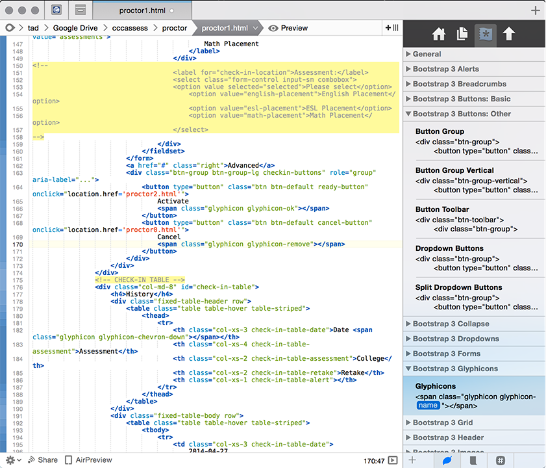Collapse the Bootstrap 3 Buttons: Other group
Screen dimensions: 546x468
(x=461, y=114)
